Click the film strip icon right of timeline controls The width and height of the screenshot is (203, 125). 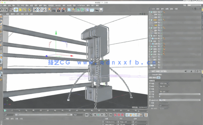tap(146, 115)
